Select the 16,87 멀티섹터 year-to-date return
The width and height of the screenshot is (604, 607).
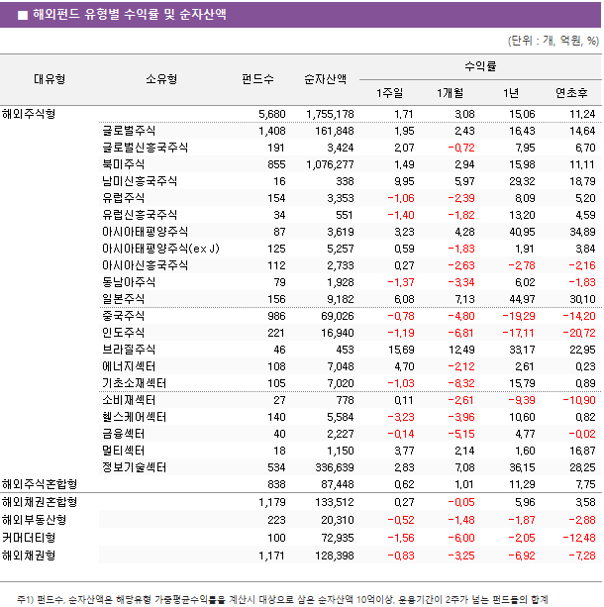[582, 451]
